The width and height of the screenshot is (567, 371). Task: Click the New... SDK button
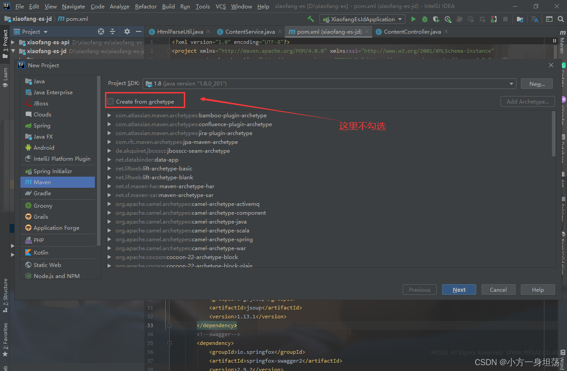(x=537, y=84)
